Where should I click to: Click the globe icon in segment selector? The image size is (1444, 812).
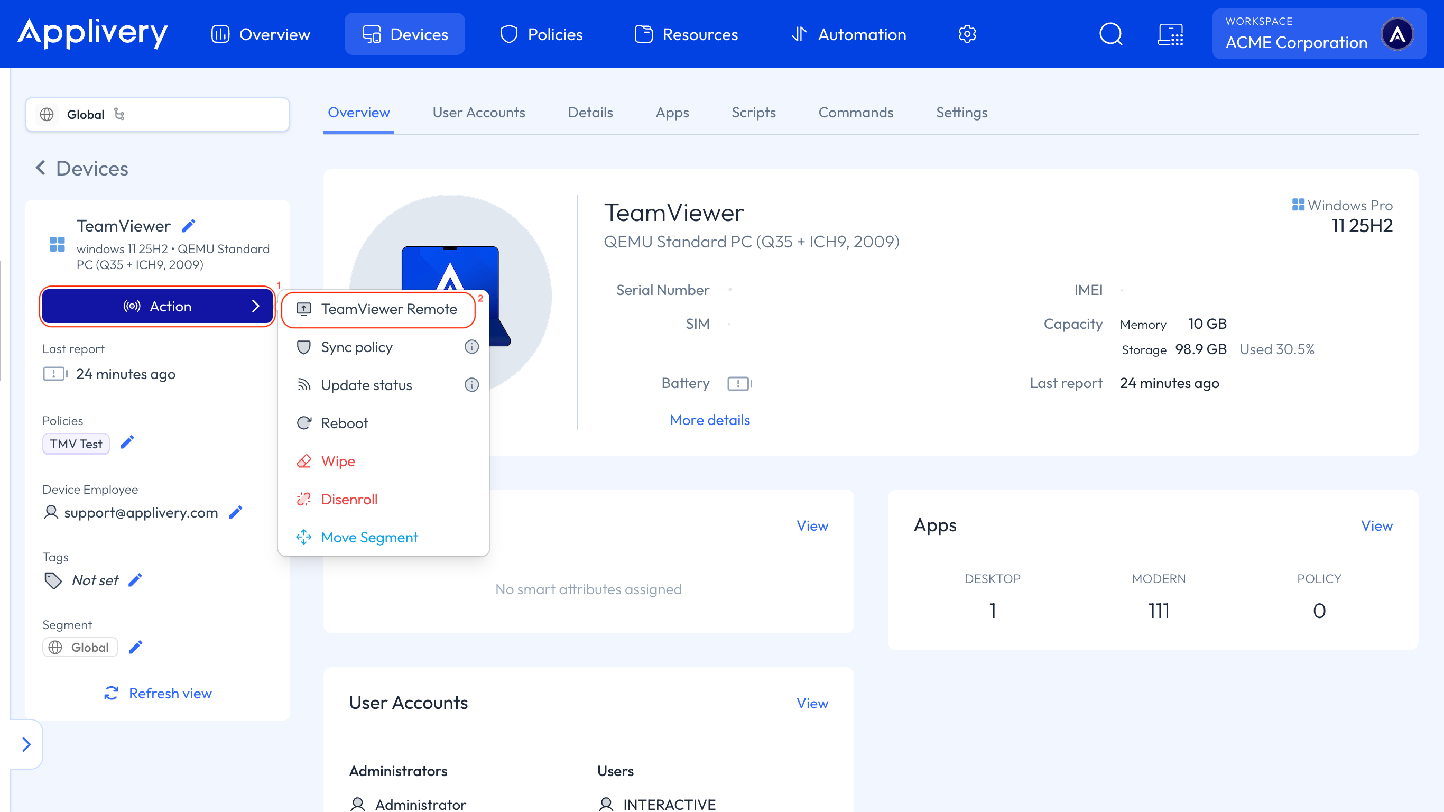coord(47,114)
